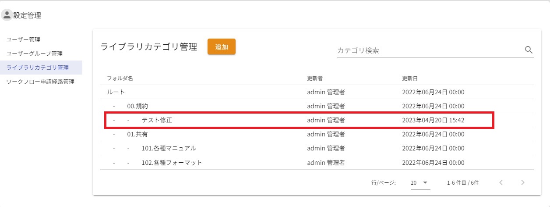The width and height of the screenshot is (550, 207).
Task: Click the user account avatar icon
Action: tap(7, 15)
